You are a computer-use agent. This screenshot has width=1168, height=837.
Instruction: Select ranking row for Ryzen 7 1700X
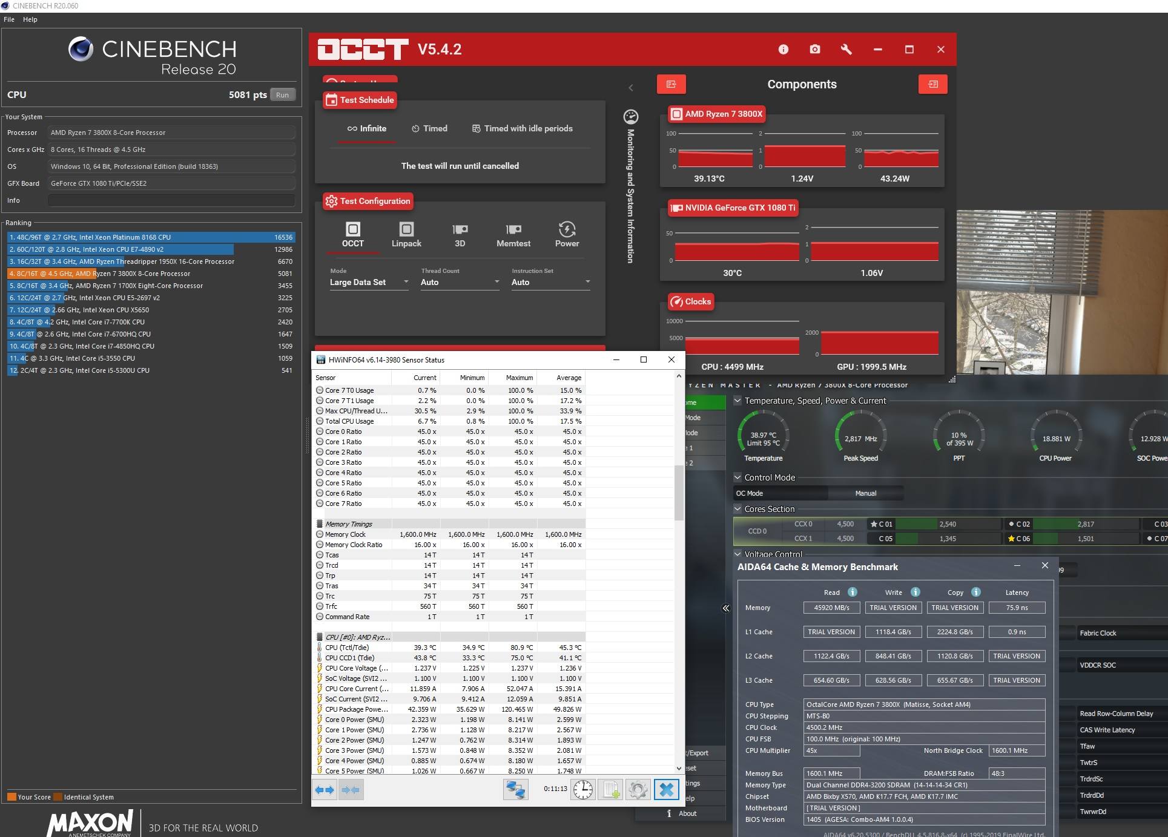[151, 286]
